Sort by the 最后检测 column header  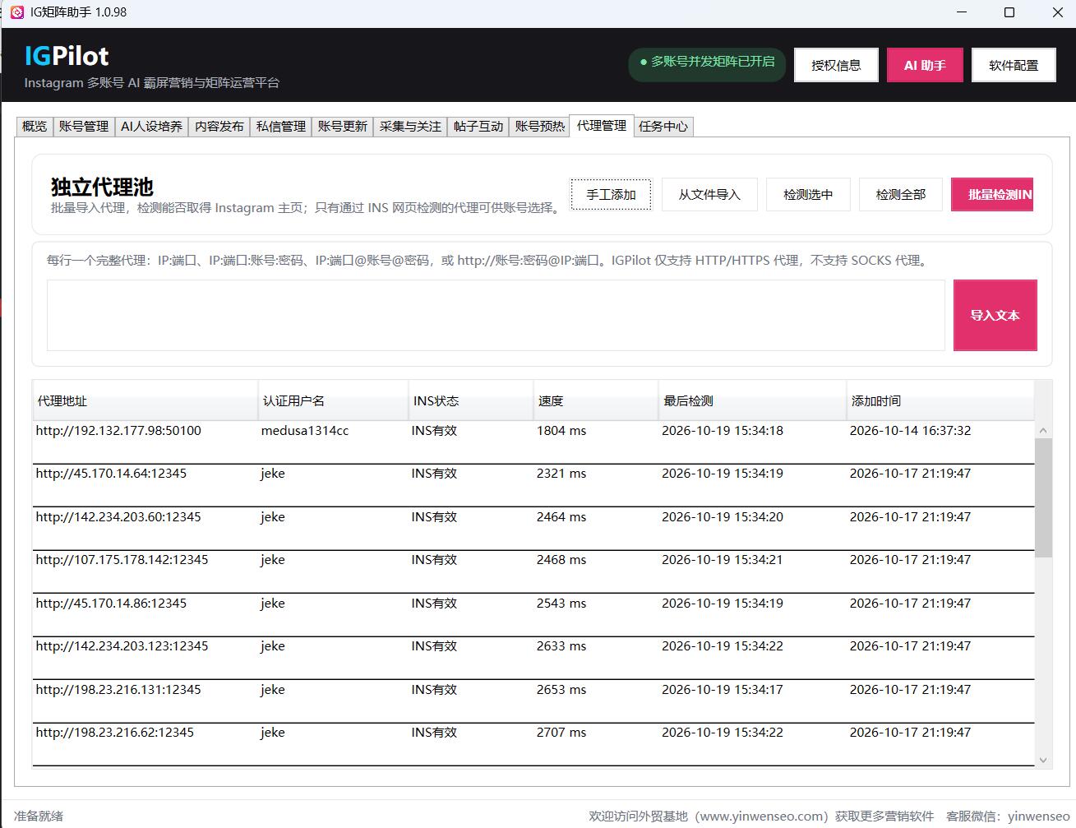(752, 401)
